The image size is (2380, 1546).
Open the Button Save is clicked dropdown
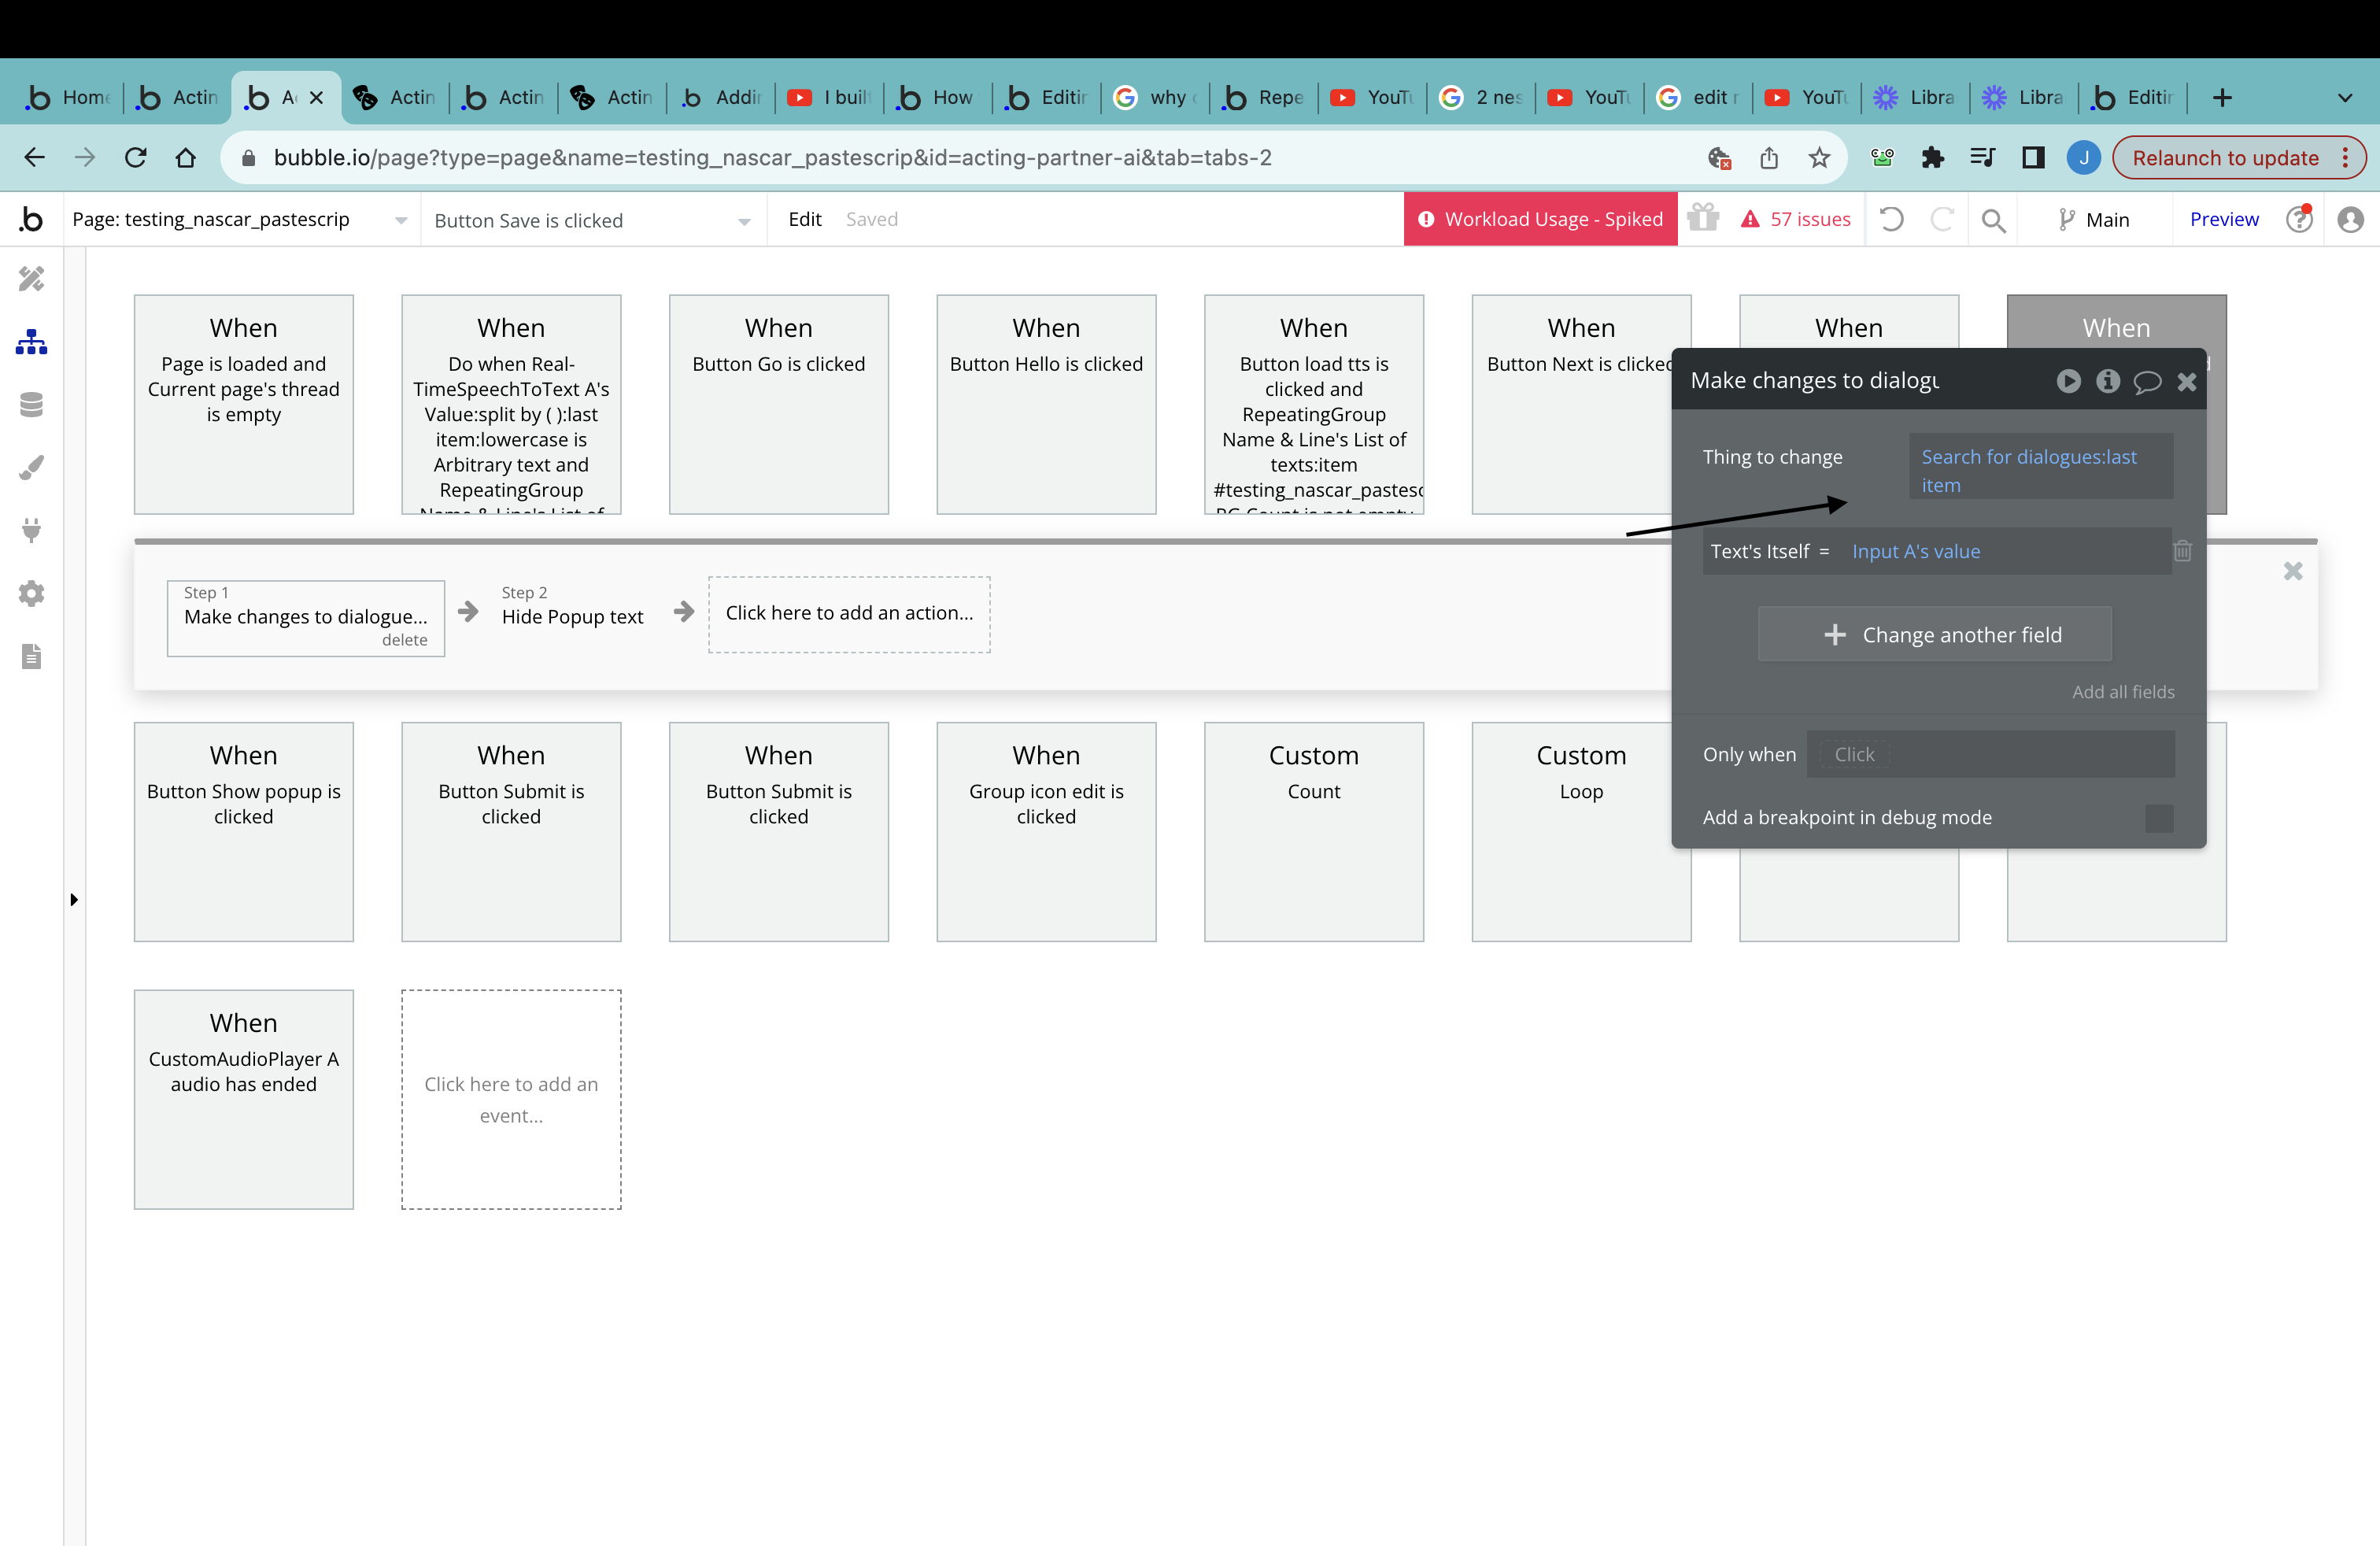tap(592, 221)
